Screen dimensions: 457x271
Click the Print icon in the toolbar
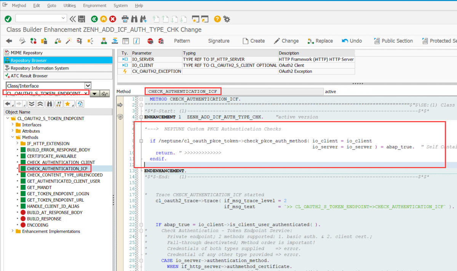(125, 19)
